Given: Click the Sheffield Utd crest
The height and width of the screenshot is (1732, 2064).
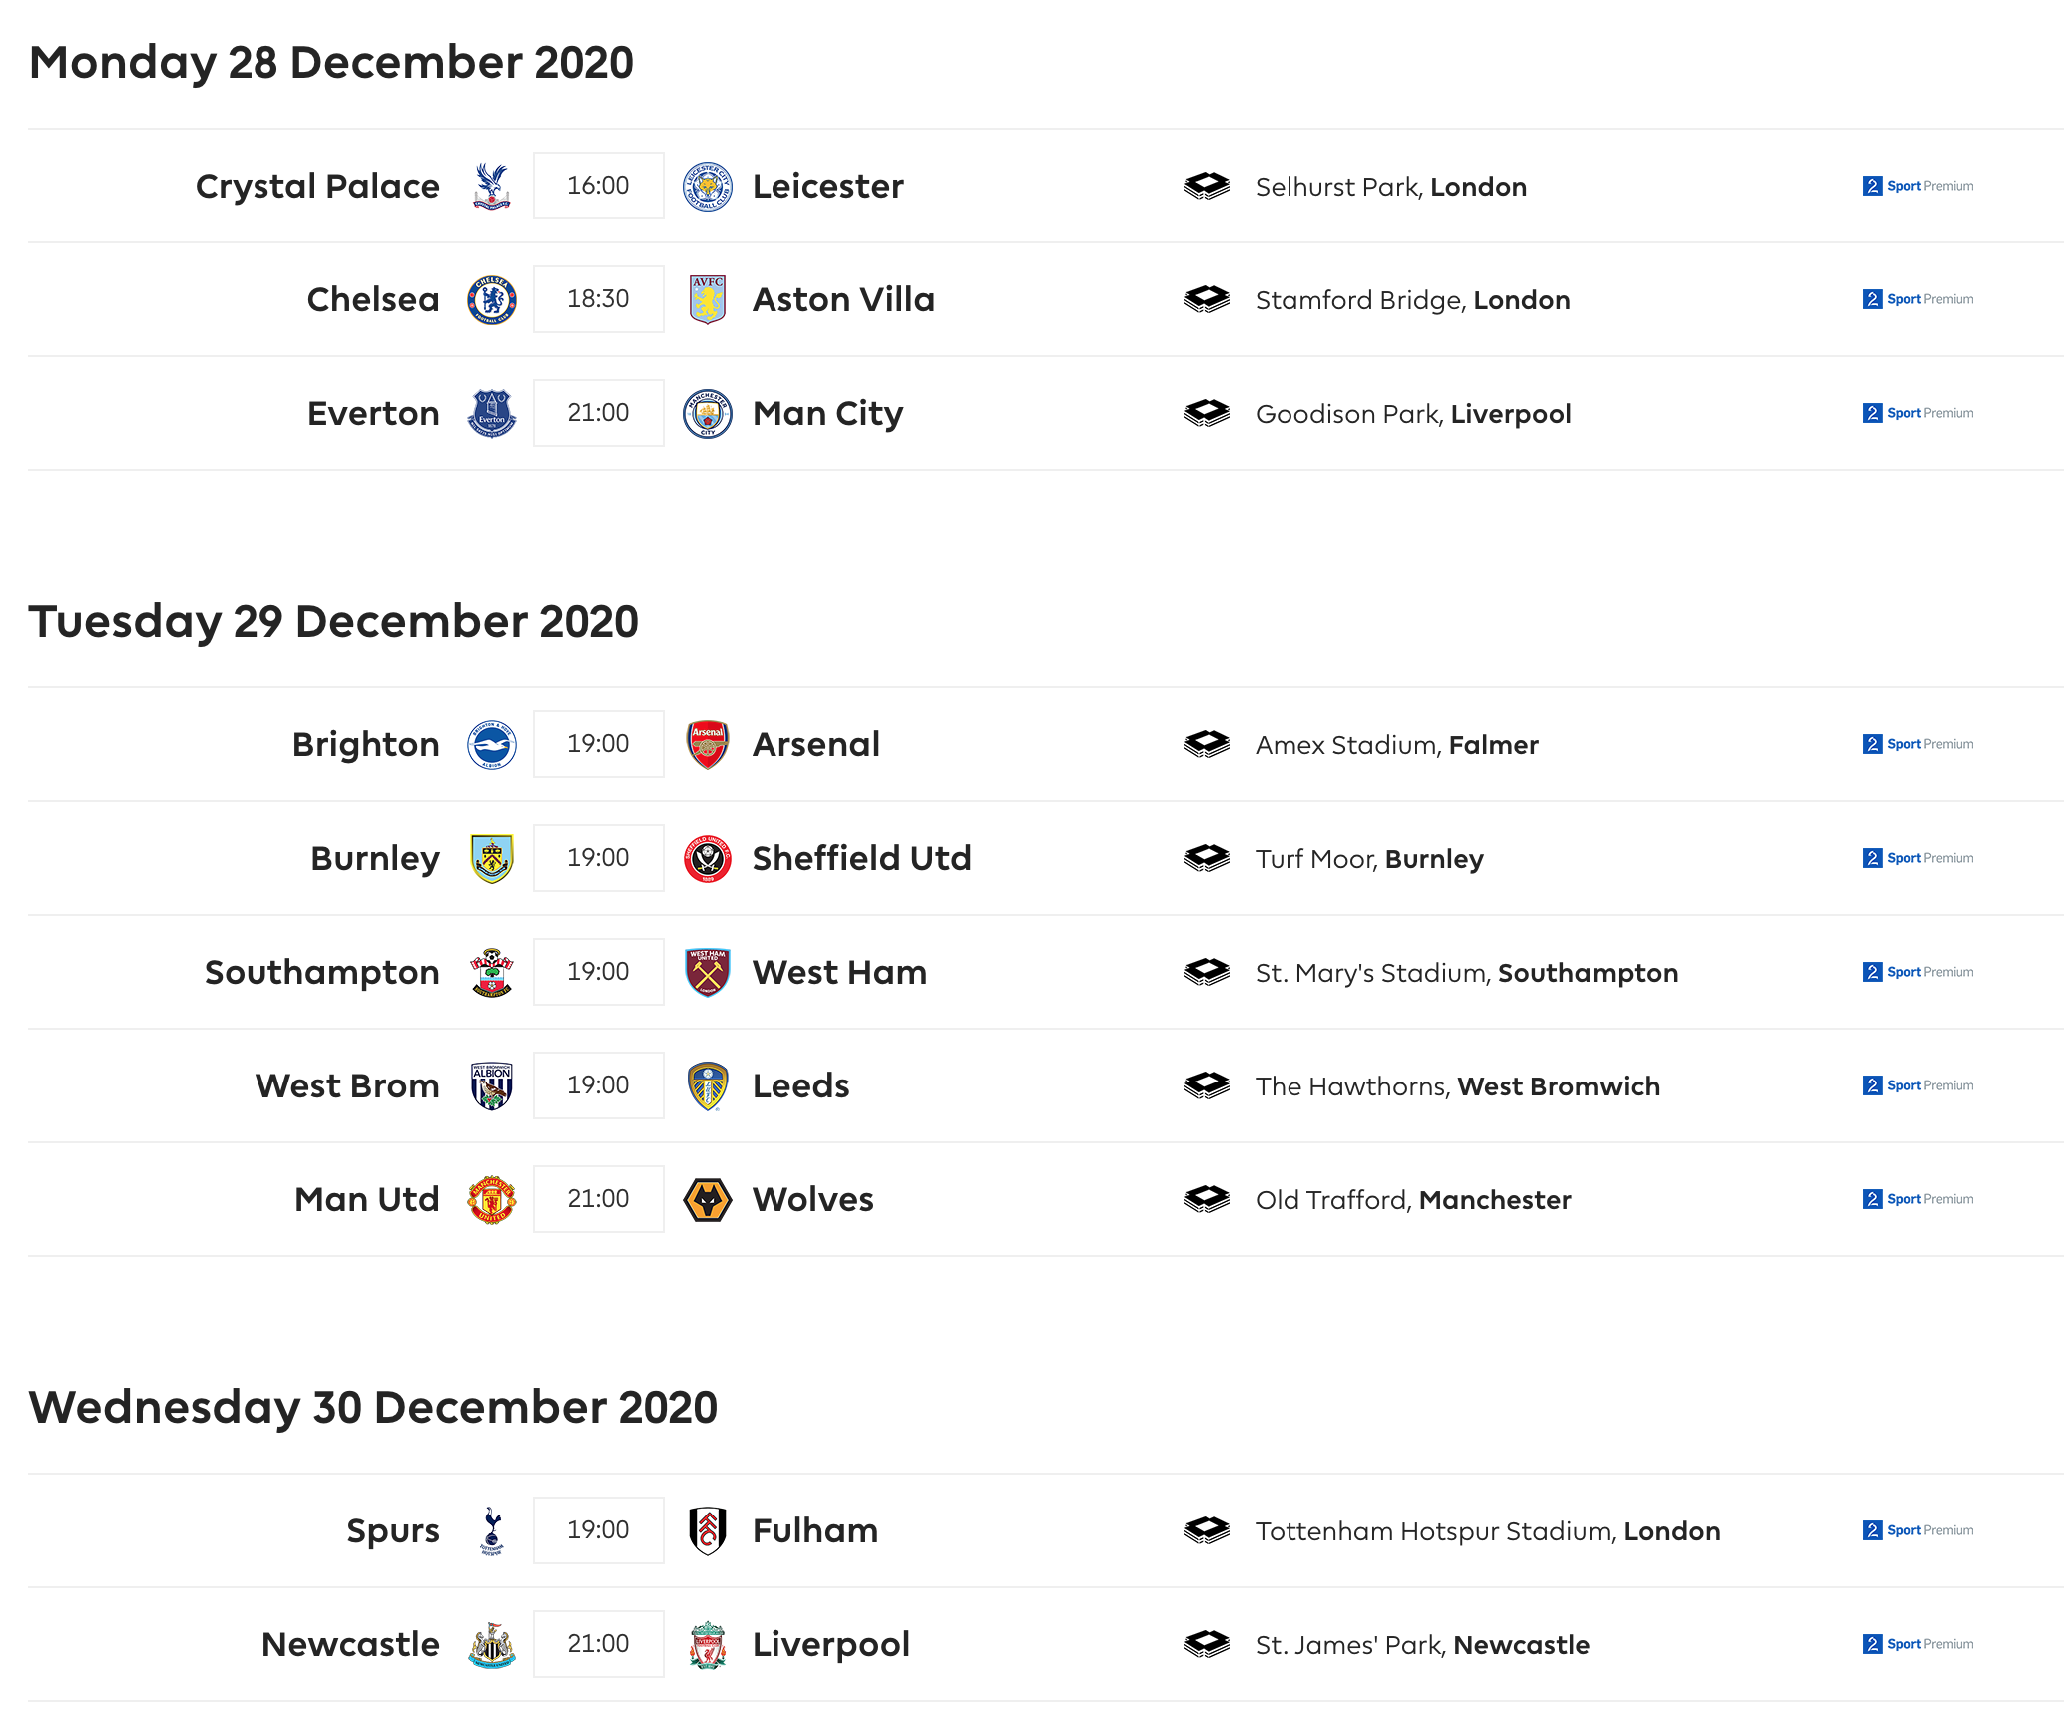Looking at the screenshot, I should click(x=708, y=859).
